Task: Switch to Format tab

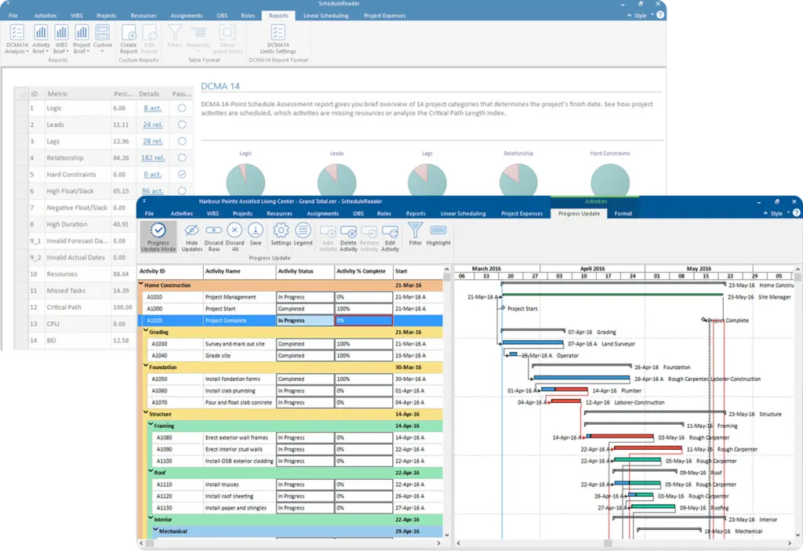Action: [x=623, y=213]
